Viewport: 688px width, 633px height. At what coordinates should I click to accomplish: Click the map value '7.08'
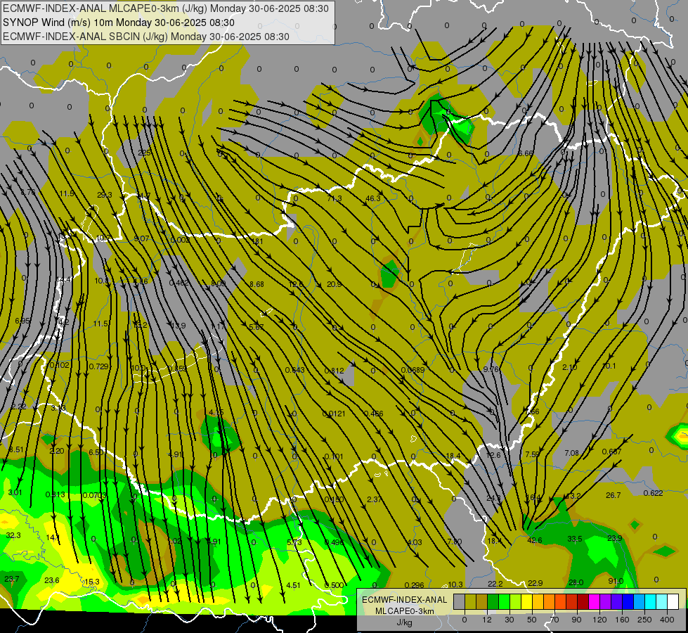[571, 452]
